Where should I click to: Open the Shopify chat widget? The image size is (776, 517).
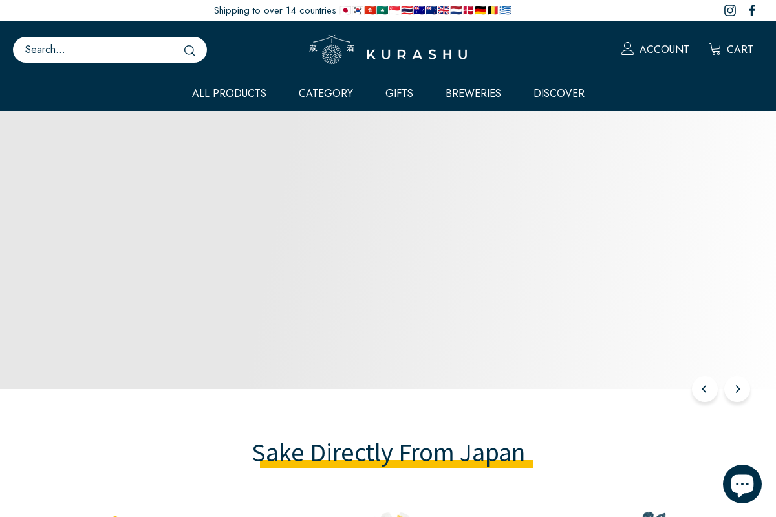click(x=742, y=483)
